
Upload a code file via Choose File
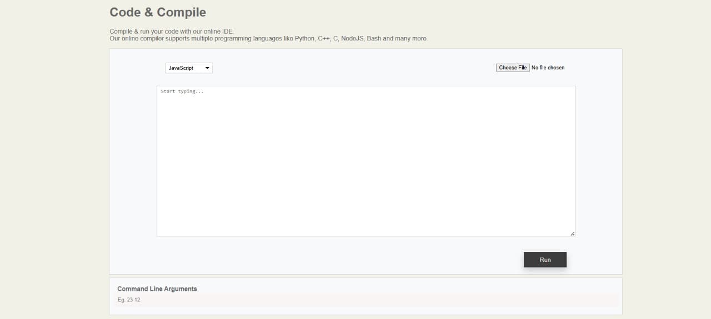tap(512, 67)
